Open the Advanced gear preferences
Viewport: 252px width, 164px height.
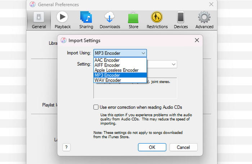tap(204, 20)
